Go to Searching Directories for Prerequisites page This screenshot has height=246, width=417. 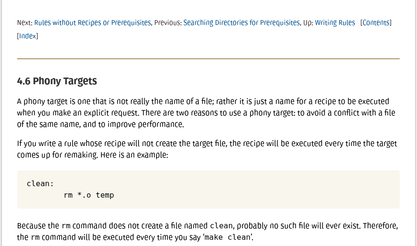pyautogui.click(x=241, y=23)
